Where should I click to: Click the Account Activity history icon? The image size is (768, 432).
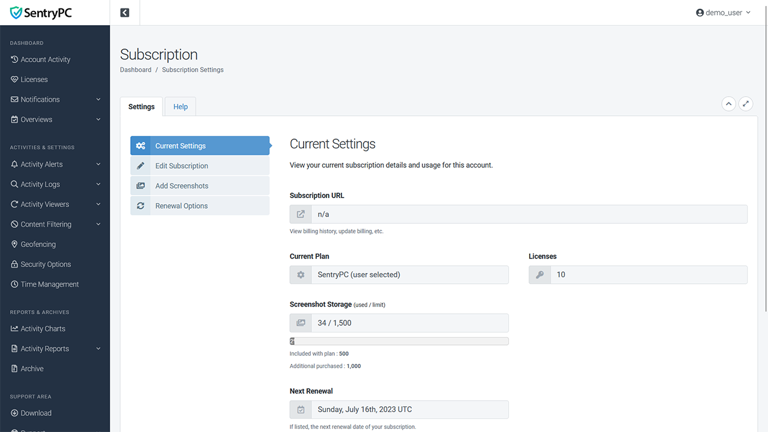pos(14,59)
